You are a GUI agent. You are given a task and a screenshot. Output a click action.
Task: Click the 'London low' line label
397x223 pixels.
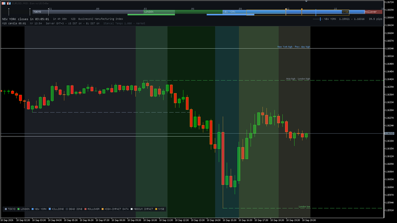point(304,207)
